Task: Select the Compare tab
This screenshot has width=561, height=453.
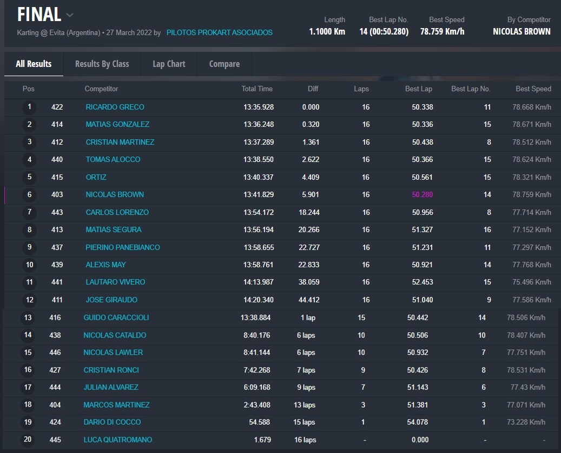Action: (x=224, y=64)
